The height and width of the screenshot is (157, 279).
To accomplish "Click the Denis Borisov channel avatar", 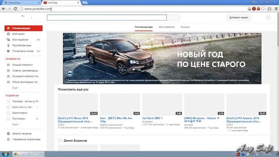I will tap(60, 140).
